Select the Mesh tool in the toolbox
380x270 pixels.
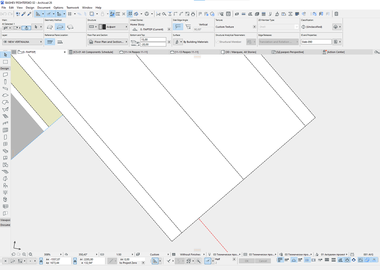[5, 172]
